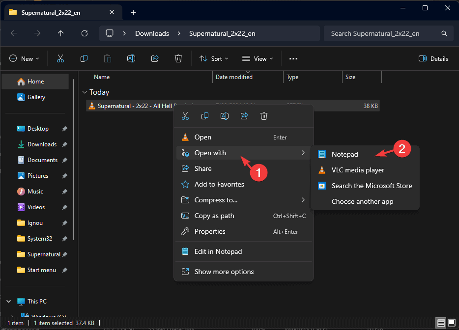Expand chevron after Downloads in address bar

coord(179,33)
